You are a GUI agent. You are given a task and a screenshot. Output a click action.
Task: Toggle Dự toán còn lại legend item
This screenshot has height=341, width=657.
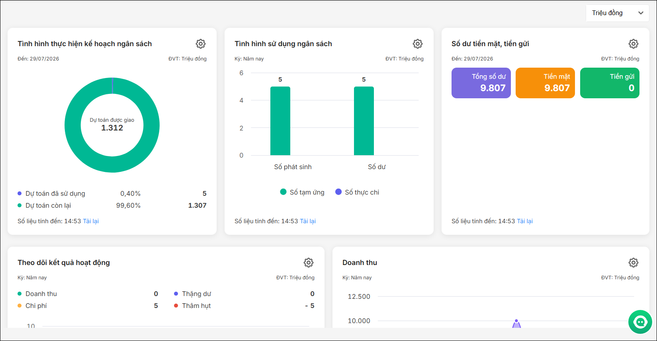pyautogui.click(x=44, y=205)
